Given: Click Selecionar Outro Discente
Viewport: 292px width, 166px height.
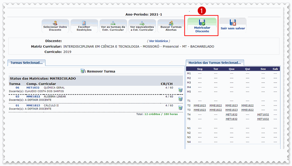Looking at the screenshot, I should coord(55,26).
